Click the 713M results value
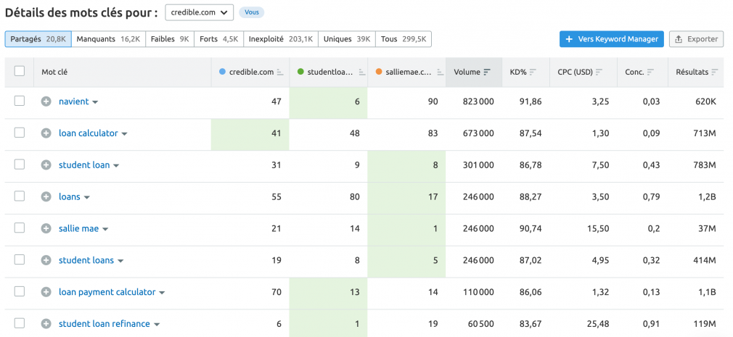Image resolution: width=733 pixels, height=337 pixels. coord(705,133)
